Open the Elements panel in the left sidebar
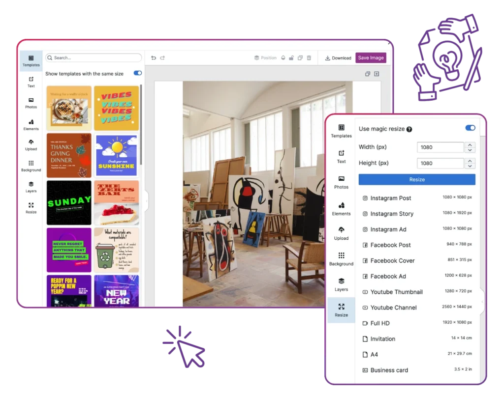504x393 pixels. click(x=31, y=125)
